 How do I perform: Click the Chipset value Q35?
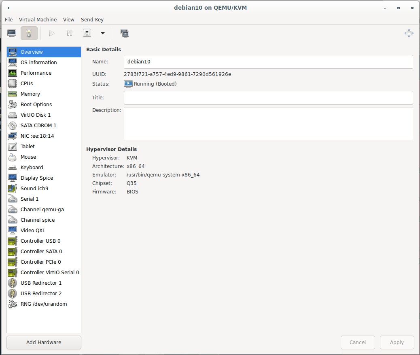(132, 183)
